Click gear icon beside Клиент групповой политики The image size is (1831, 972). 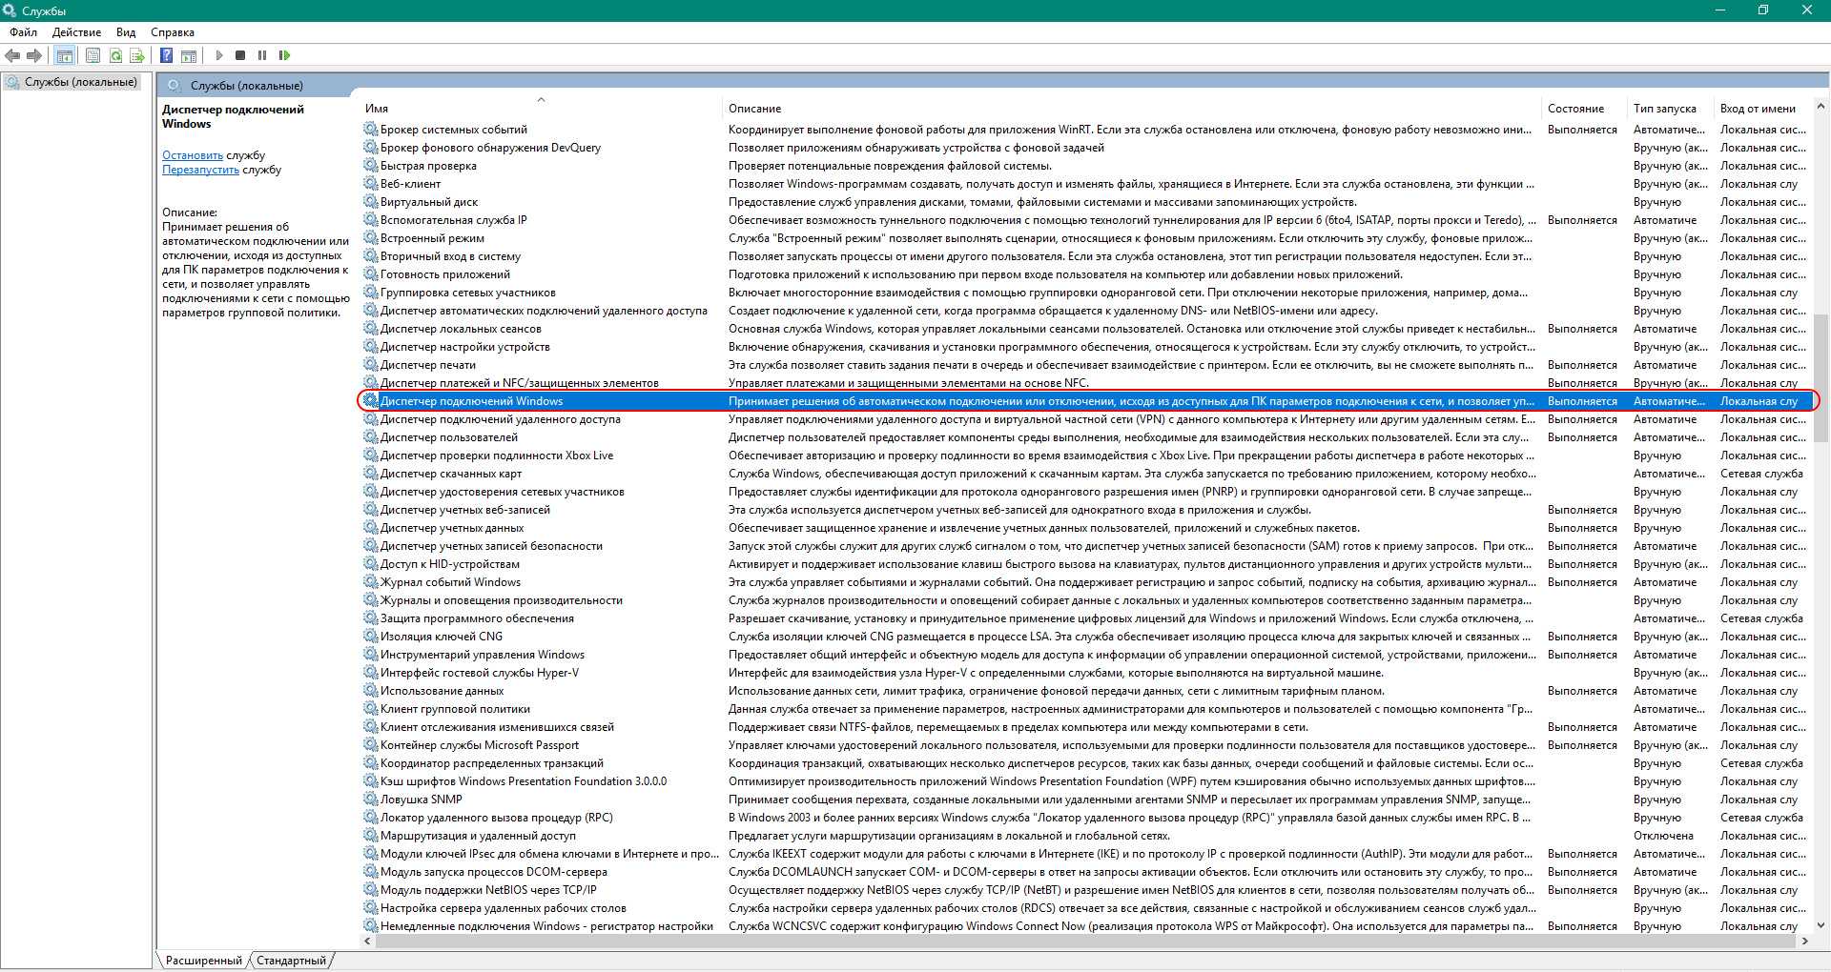pos(370,708)
